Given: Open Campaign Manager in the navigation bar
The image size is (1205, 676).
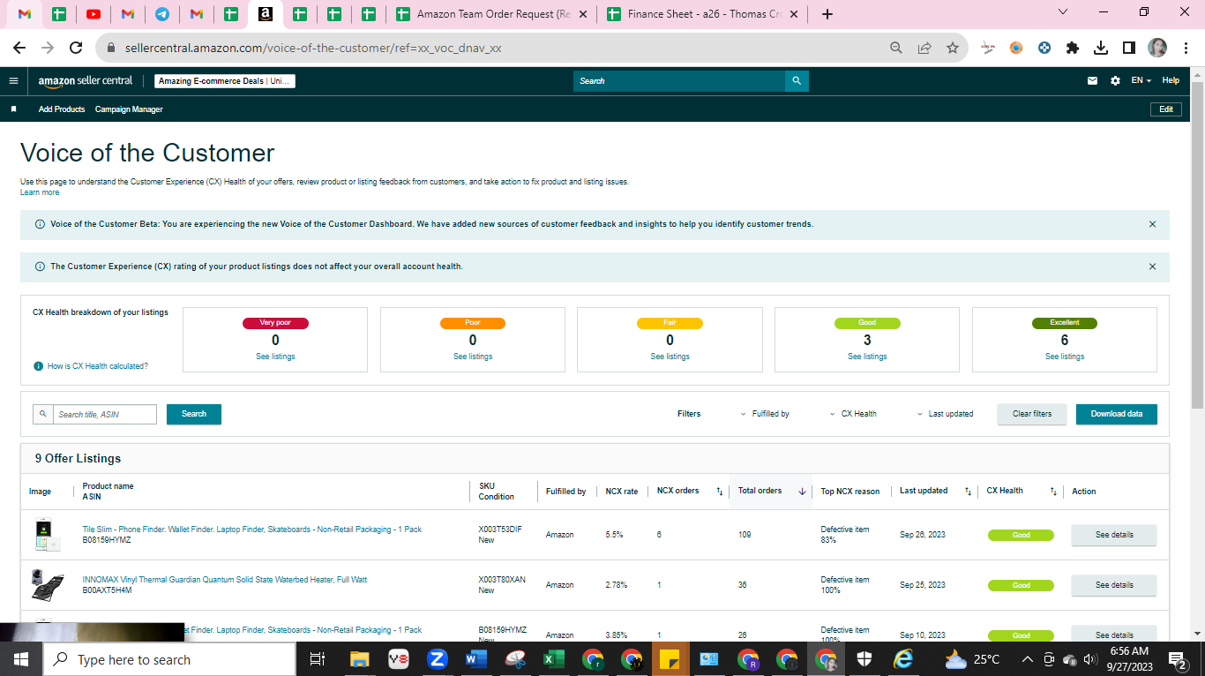Looking at the screenshot, I should click(x=129, y=109).
